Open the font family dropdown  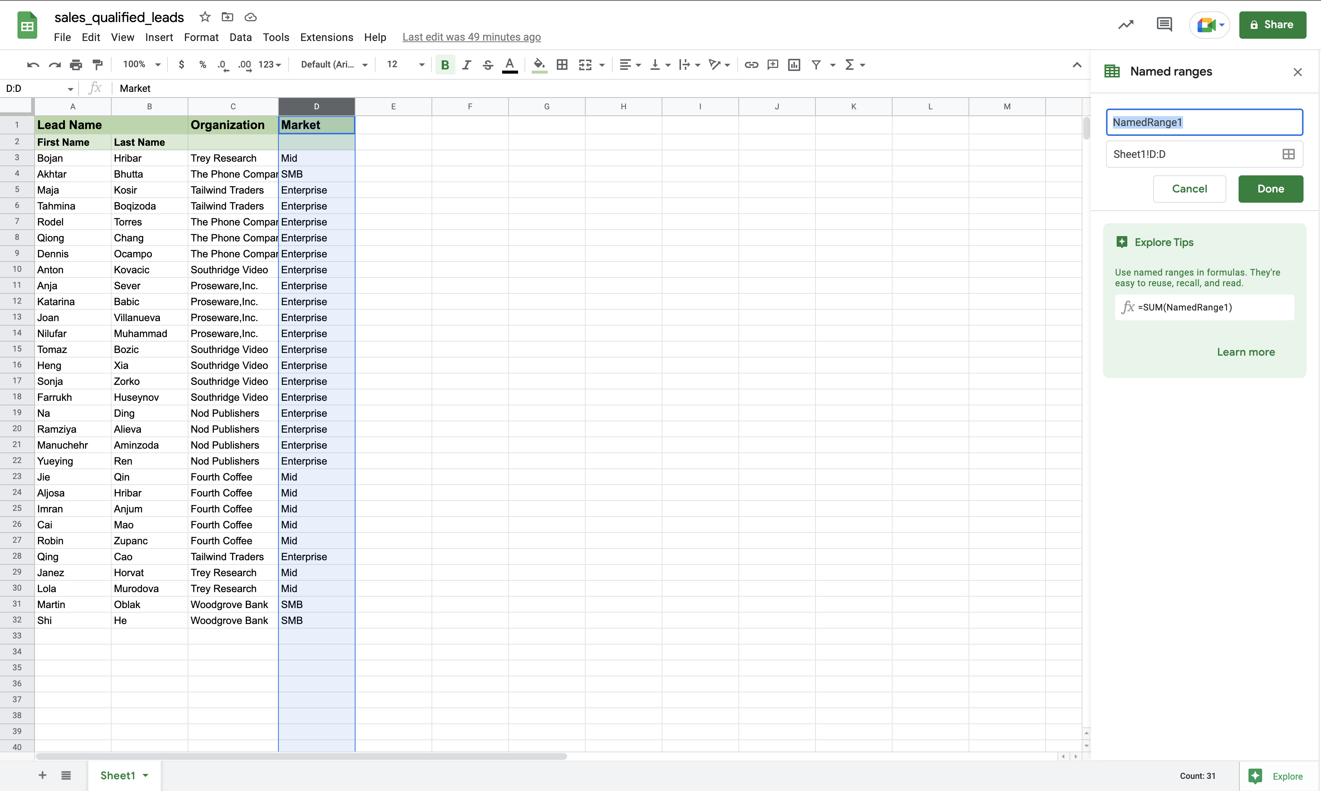[334, 65]
